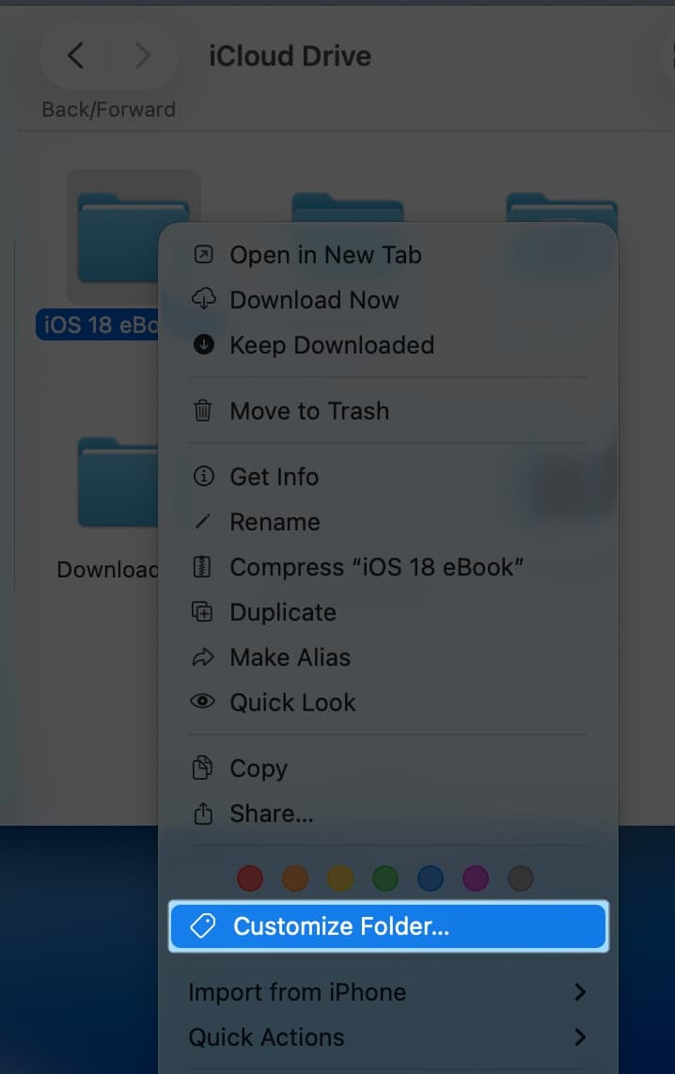This screenshot has height=1074, width=675.
Task: Select Share… menu item
Action: pos(388,813)
